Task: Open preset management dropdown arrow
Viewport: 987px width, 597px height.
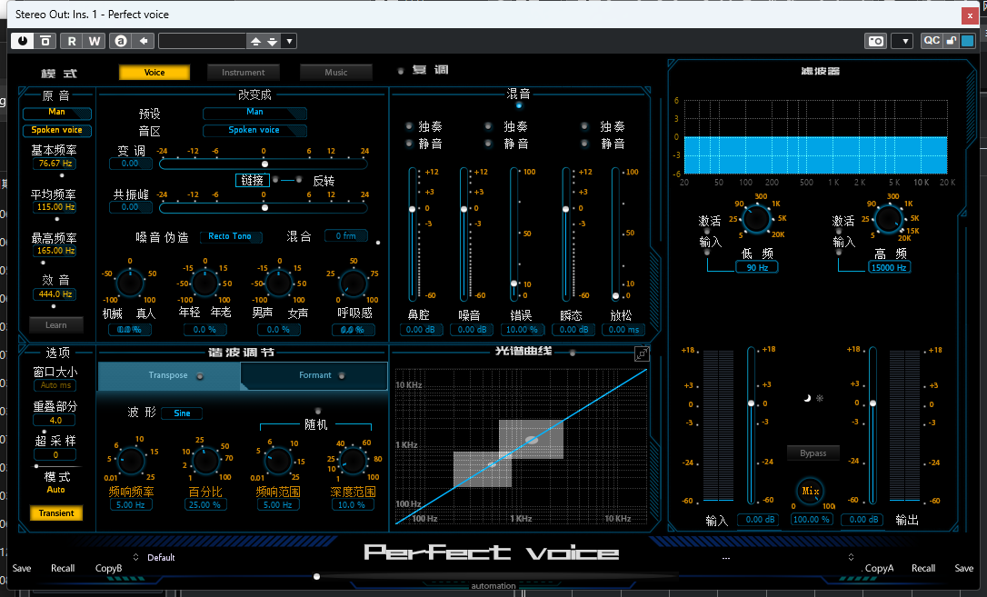Action: tap(289, 42)
